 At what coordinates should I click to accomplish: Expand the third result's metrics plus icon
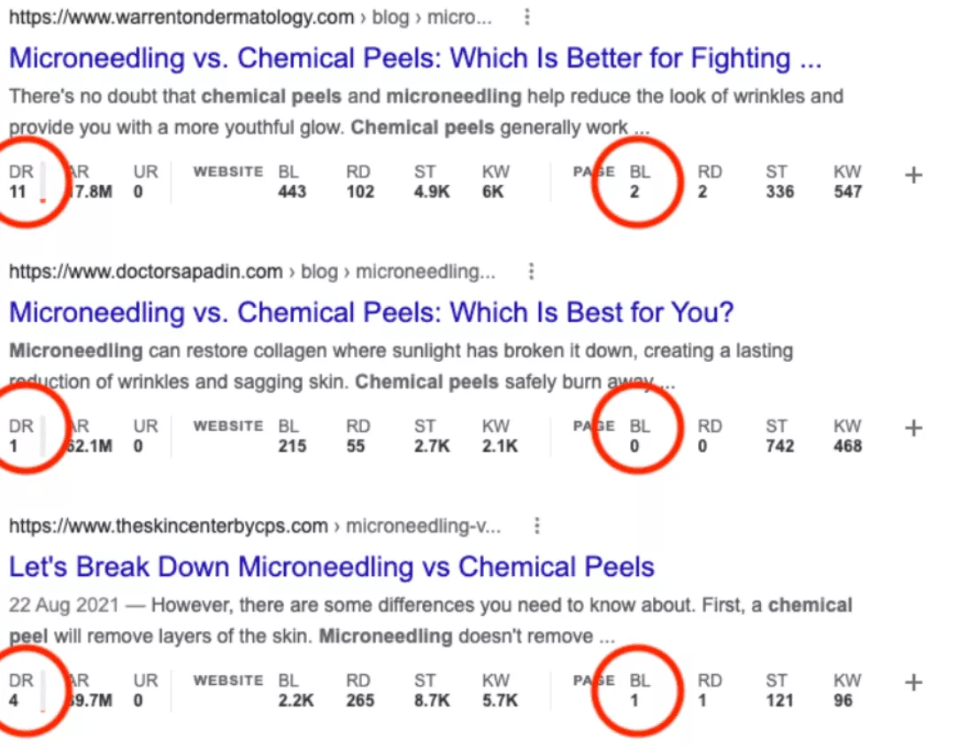tap(914, 682)
